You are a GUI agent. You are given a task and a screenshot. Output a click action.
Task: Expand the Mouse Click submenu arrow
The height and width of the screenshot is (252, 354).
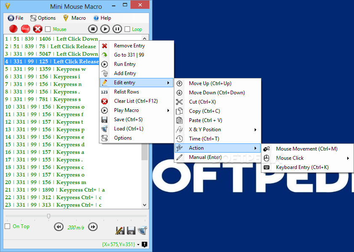click(348, 158)
